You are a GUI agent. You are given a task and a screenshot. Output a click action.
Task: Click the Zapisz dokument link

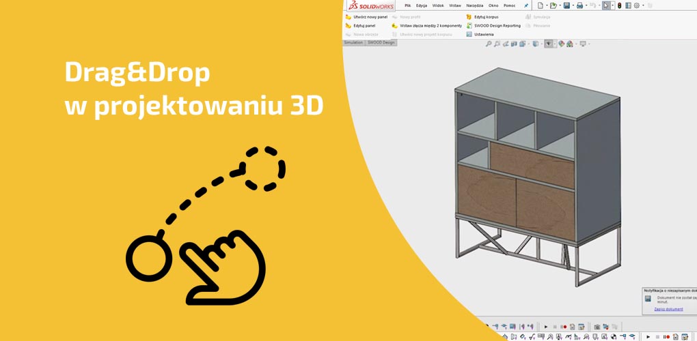668,309
